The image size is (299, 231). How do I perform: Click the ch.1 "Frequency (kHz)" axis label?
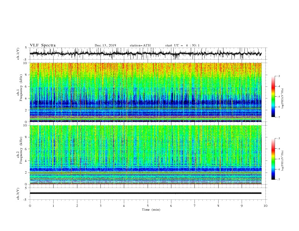pyautogui.click(x=22, y=88)
